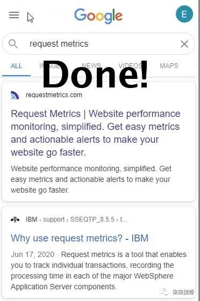The image size is (200, 301).
Task: Switch to the VIDEOS tab
Action: coord(131,66)
